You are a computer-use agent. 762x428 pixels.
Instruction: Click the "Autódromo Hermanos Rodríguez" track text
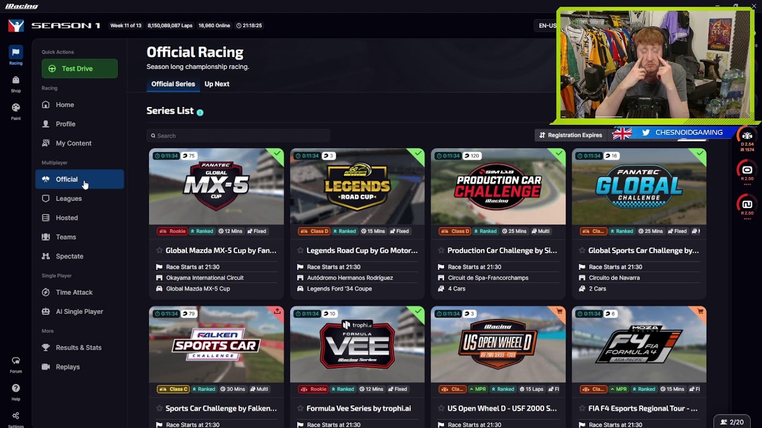[x=350, y=278]
